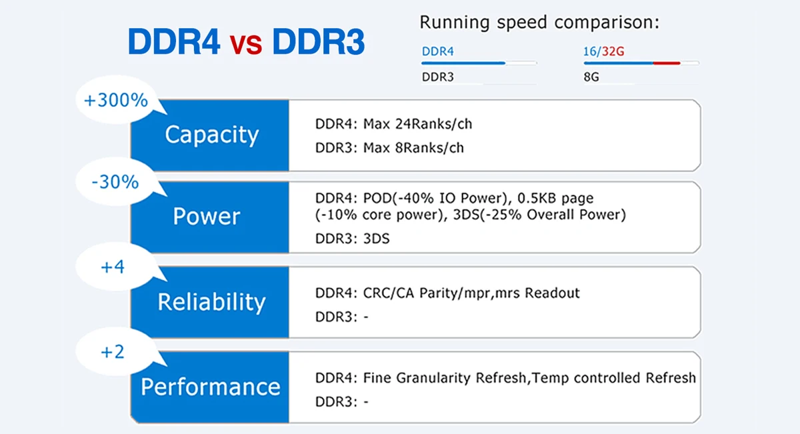This screenshot has width=800, height=434.
Task: Click 'DDR3: -' in Reliability row
Action: click(x=341, y=317)
